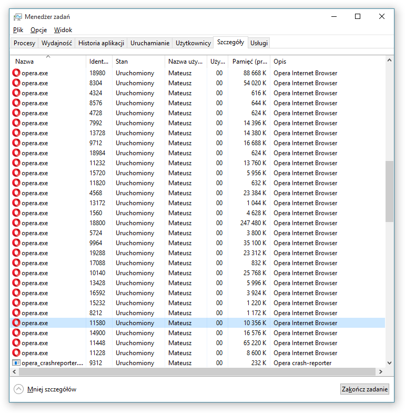Image resolution: width=405 pixels, height=413 pixels.
Task: Click the Opera icon for PID 11232
Action: point(16,163)
